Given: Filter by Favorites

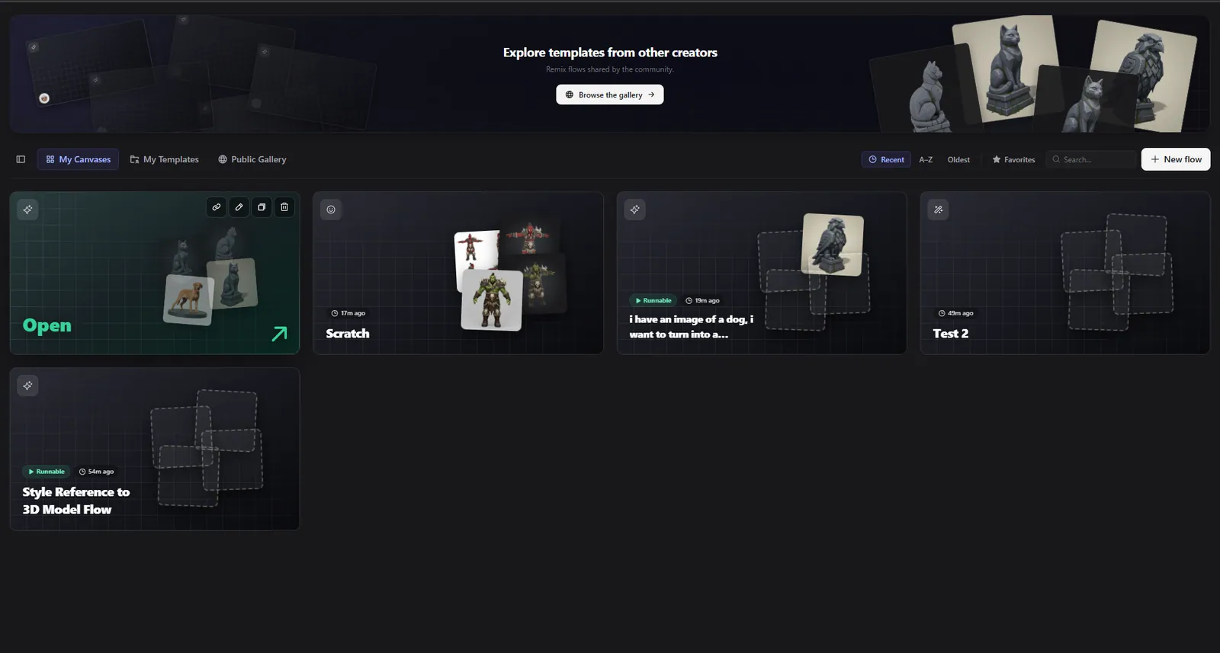Looking at the screenshot, I should pos(1013,159).
